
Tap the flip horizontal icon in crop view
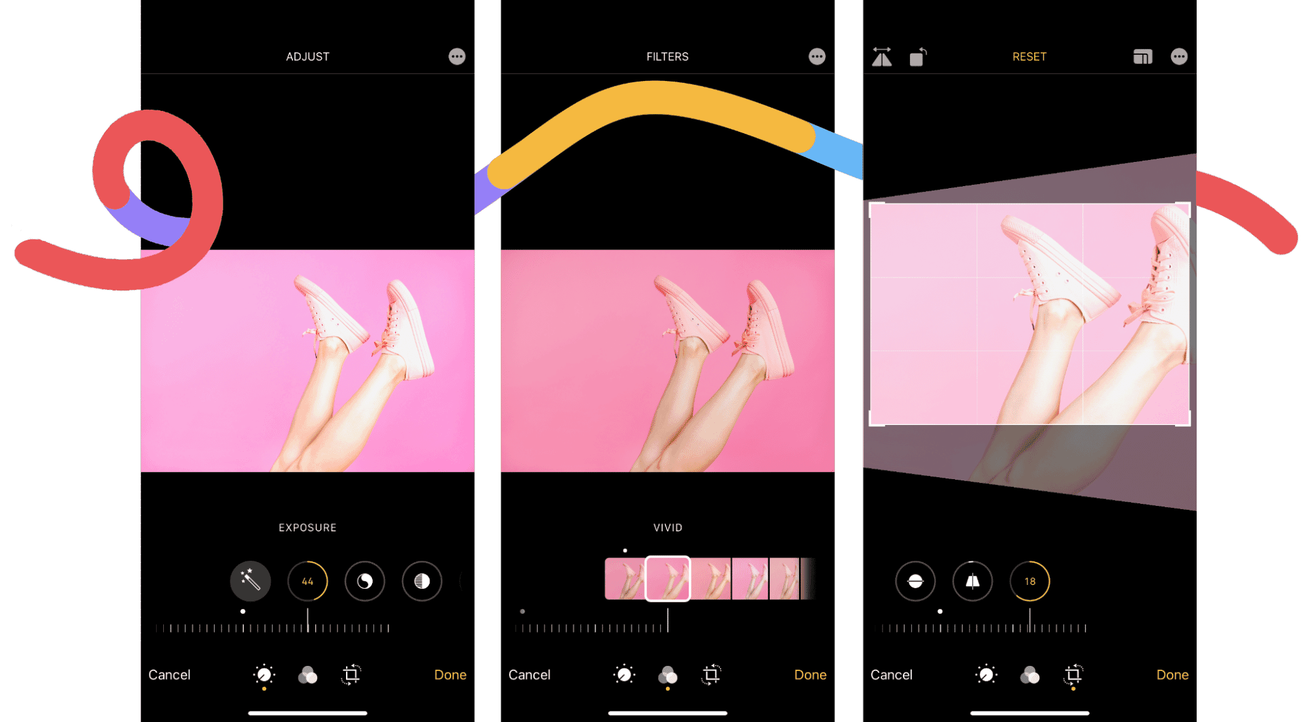click(x=883, y=57)
